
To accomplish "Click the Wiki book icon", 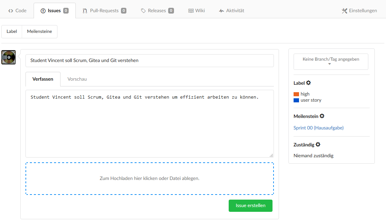I will [x=191, y=11].
